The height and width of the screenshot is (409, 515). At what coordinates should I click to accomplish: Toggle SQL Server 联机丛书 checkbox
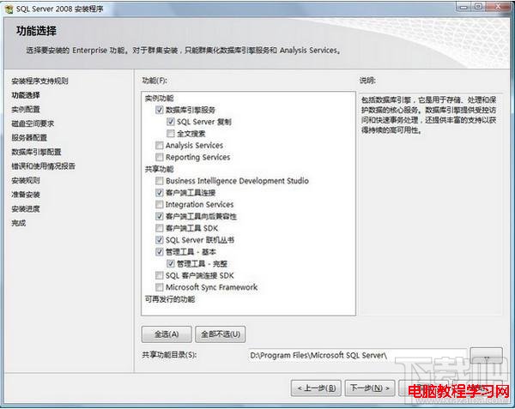[x=160, y=240]
